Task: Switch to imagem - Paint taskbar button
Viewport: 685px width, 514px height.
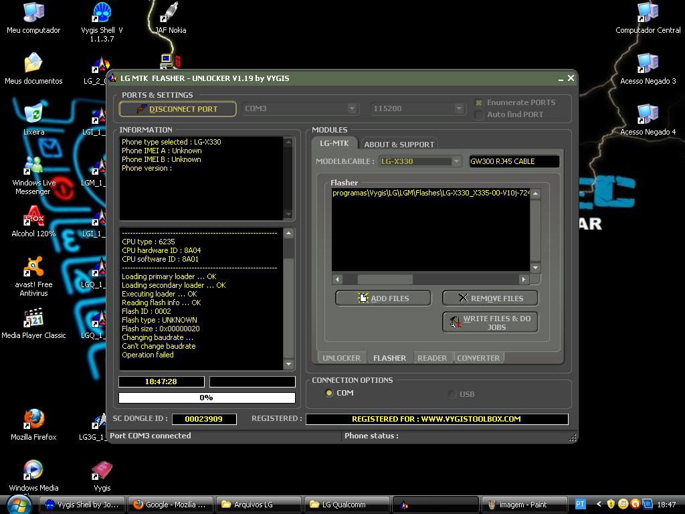Action: click(x=523, y=505)
